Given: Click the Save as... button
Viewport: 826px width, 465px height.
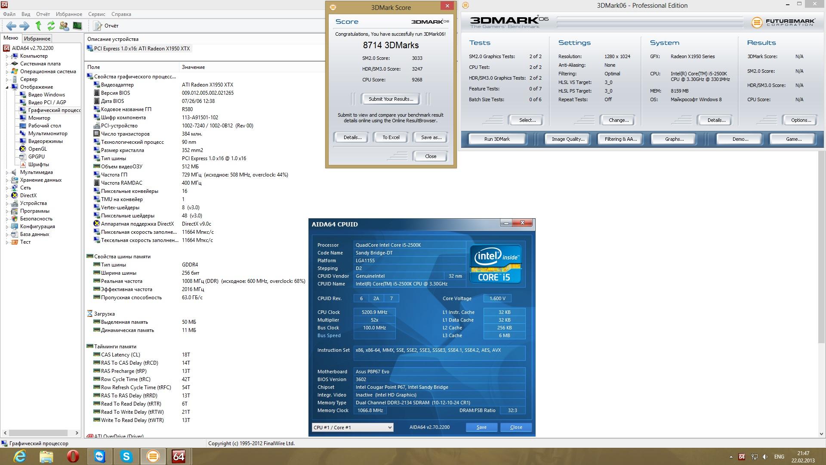Looking at the screenshot, I should tap(431, 137).
